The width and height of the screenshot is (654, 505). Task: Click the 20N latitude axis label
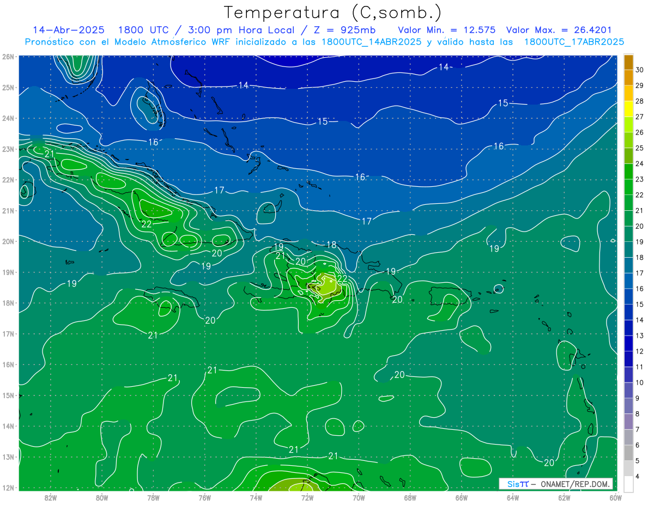tap(8, 241)
